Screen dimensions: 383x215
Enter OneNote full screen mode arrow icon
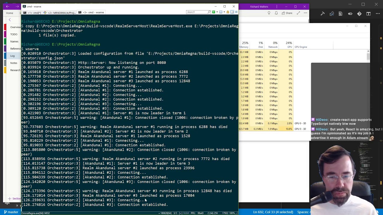[298, 13]
